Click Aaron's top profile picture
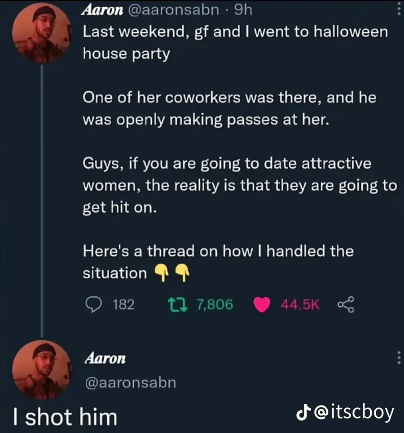The image size is (404, 433). tap(41, 32)
